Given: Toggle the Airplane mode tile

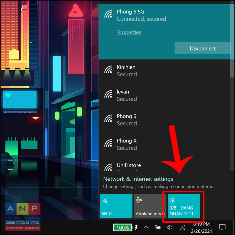Looking at the screenshot, I should click(150, 206).
